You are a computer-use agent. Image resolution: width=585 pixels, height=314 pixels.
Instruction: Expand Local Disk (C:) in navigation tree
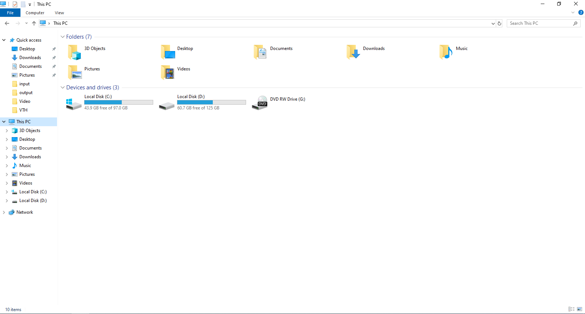(7, 192)
